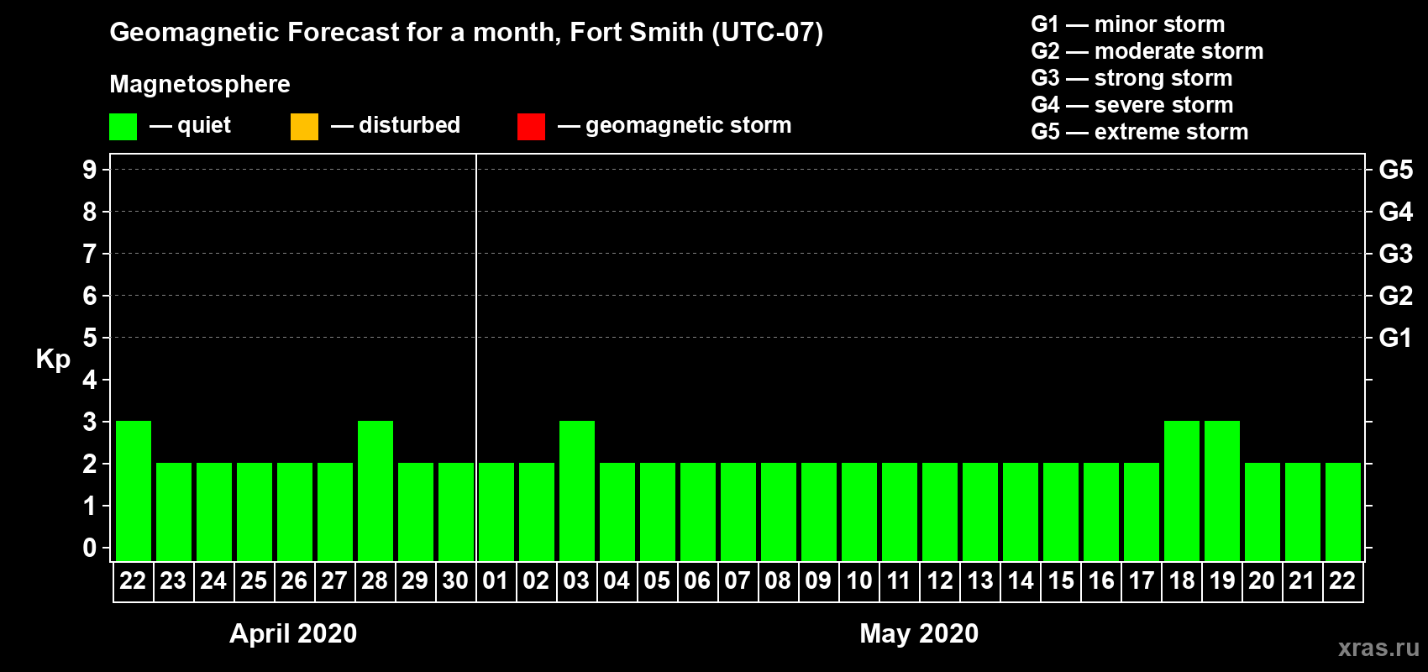Click the 'G5 — extreme storm' legend line
This screenshot has height=672, width=1428.
click(1140, 132)
